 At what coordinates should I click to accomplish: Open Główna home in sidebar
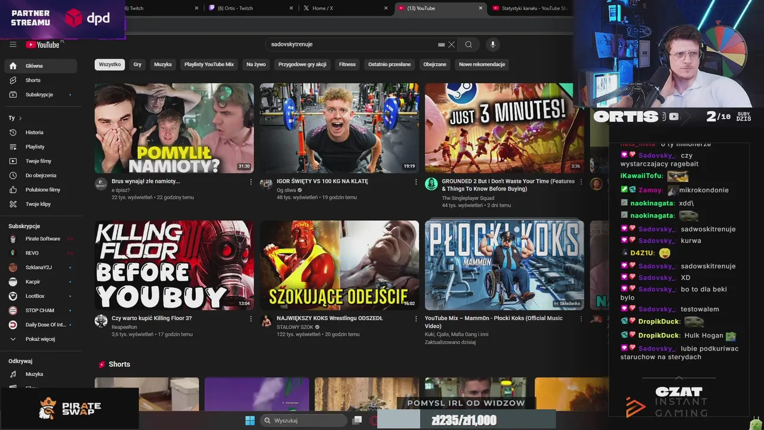point(40,66)
